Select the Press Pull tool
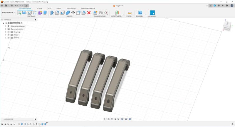 coord(52,13)
